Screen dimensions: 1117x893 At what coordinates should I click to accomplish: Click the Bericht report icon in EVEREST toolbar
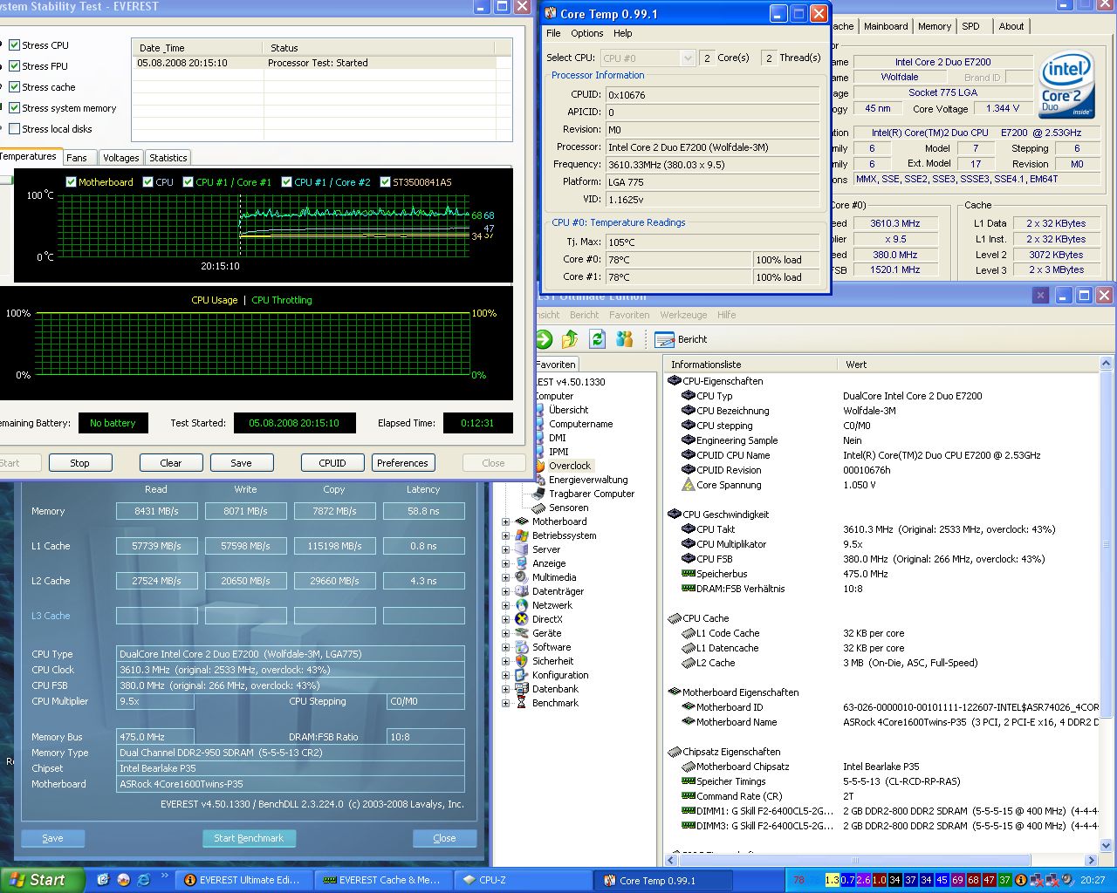[665, 339]
